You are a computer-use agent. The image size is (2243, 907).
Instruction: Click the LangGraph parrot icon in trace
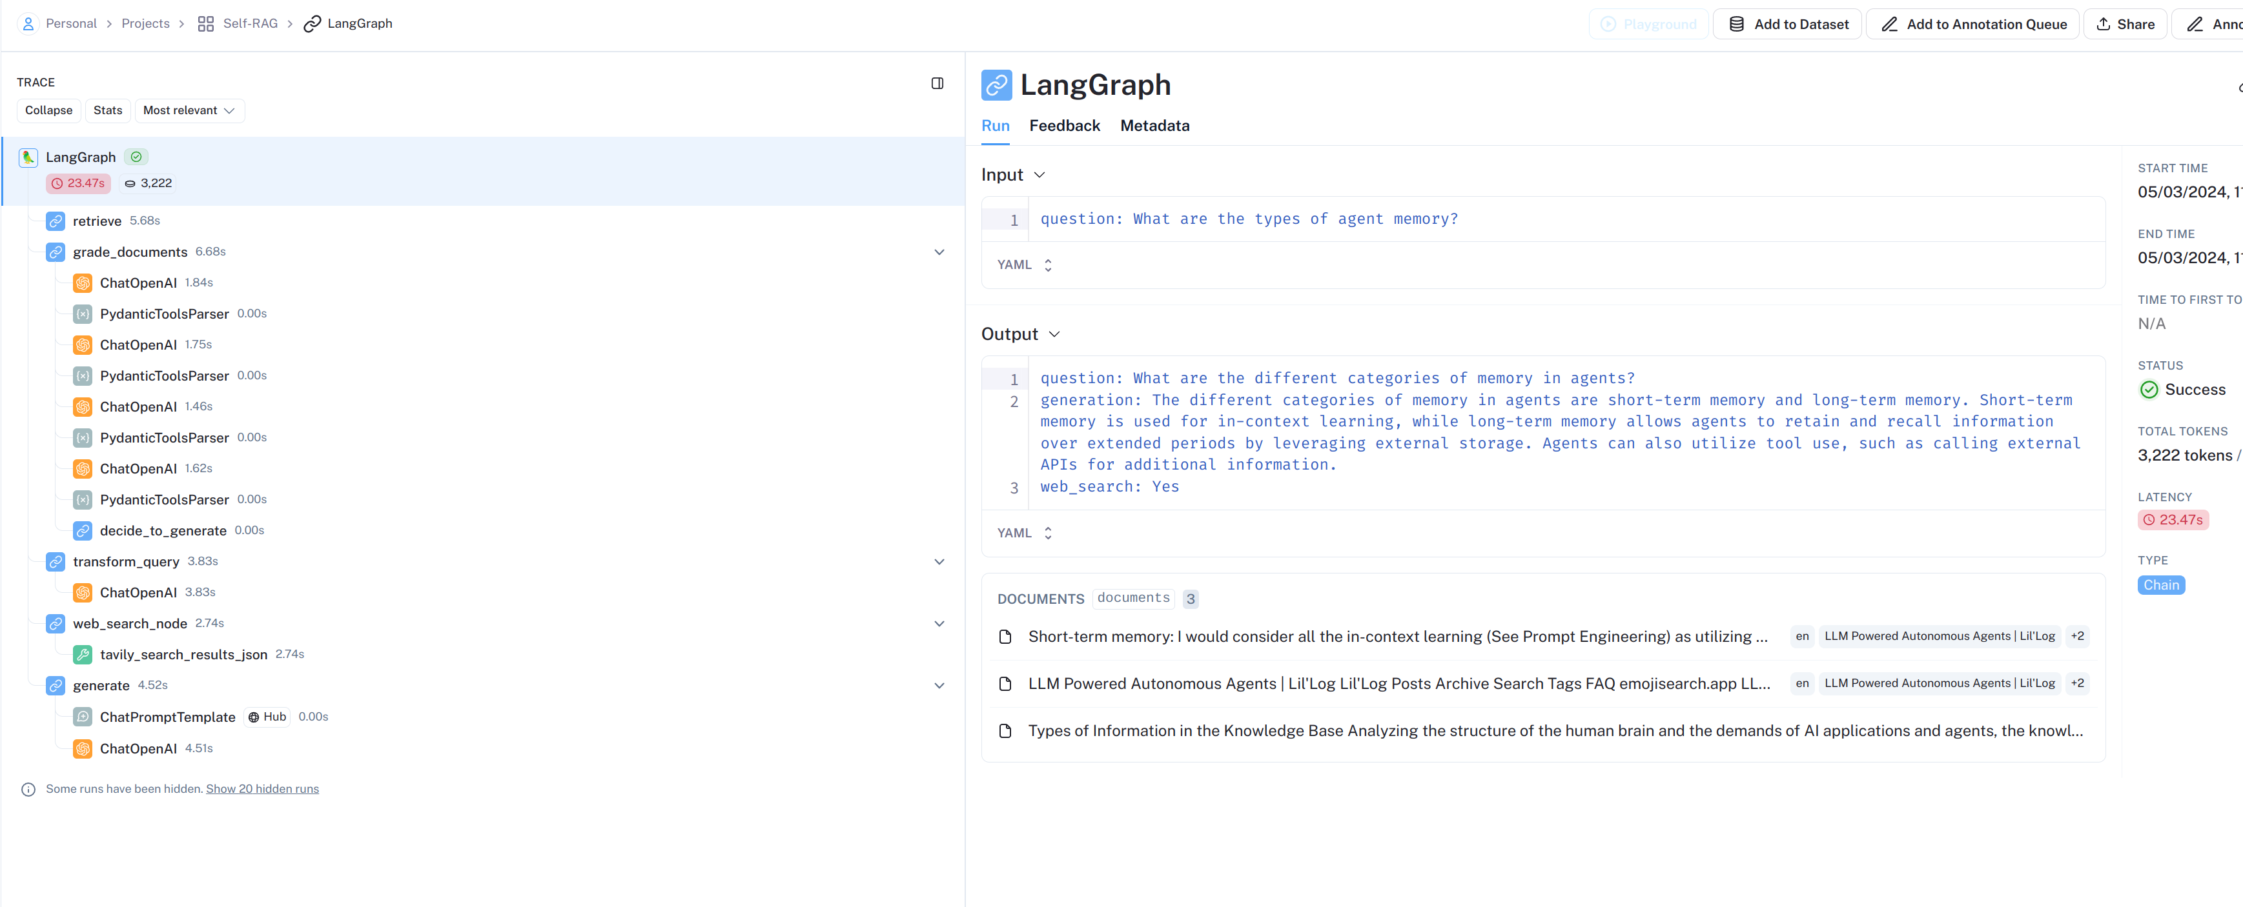pyautogui.click(x=28, y=157)
